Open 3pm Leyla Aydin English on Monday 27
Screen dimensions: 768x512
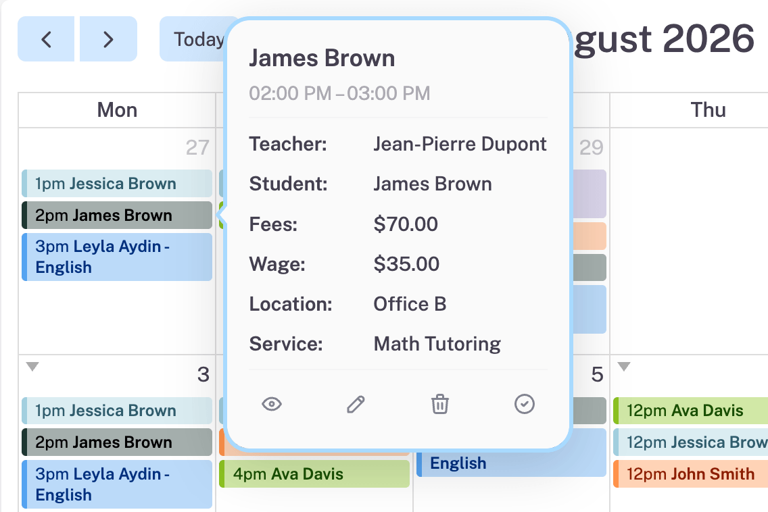(x=117, y=257)
